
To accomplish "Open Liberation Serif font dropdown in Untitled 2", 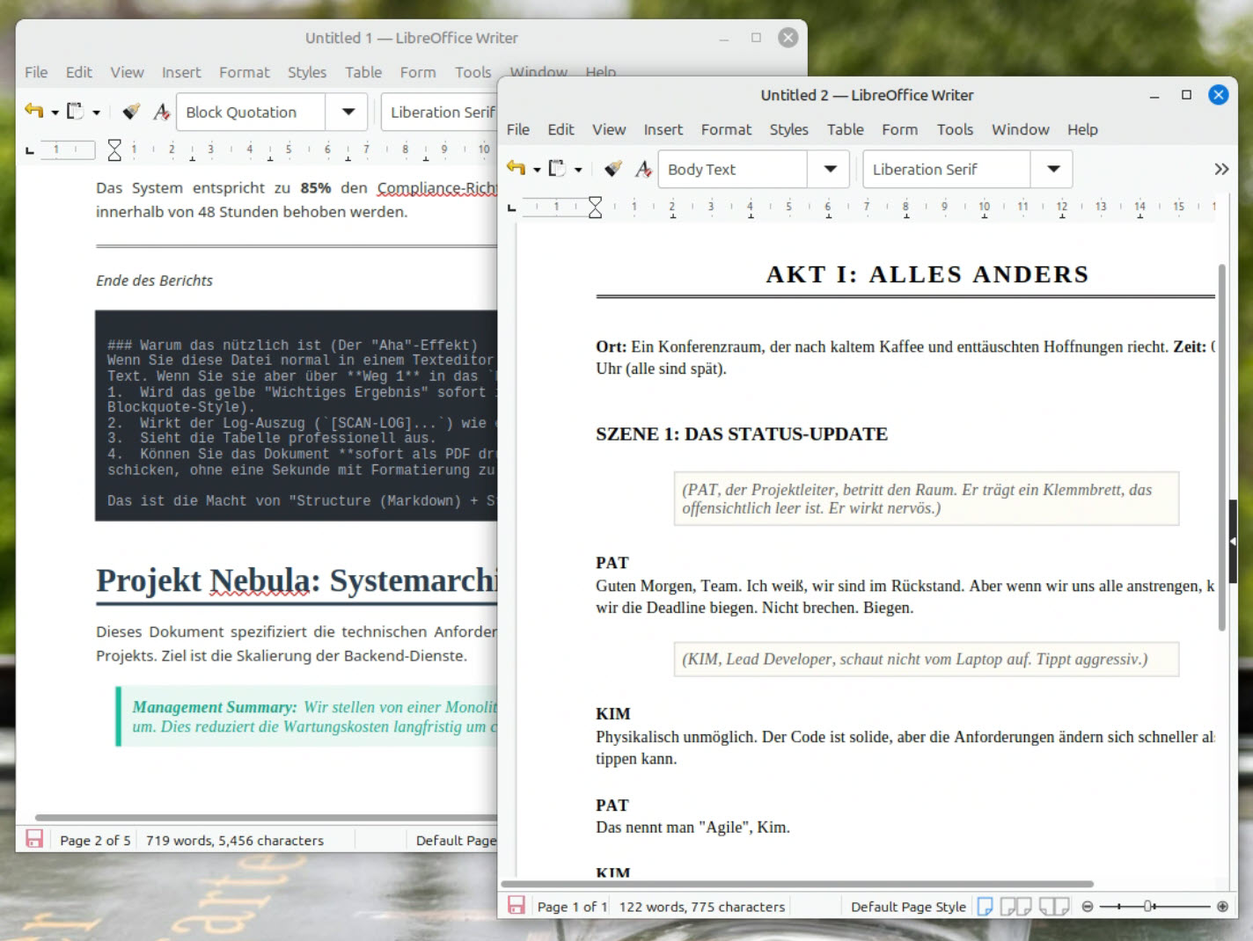I will [1053, 169].
